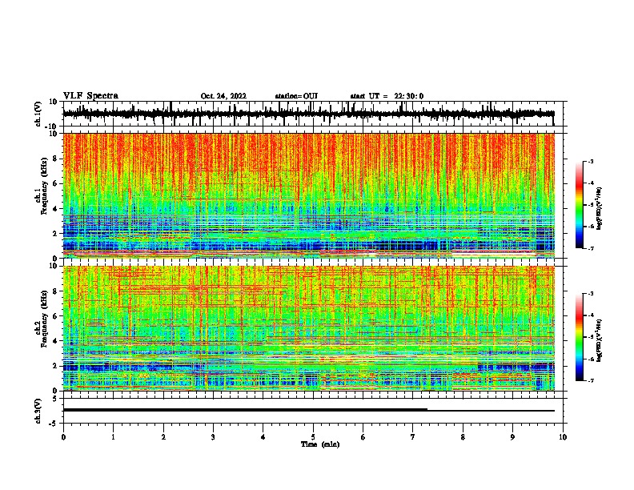Click the "VLF Spectra" plot title
The image size is (634, 490).
click(x=90, y=96)
